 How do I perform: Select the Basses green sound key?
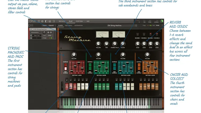(x=108, y=86)
